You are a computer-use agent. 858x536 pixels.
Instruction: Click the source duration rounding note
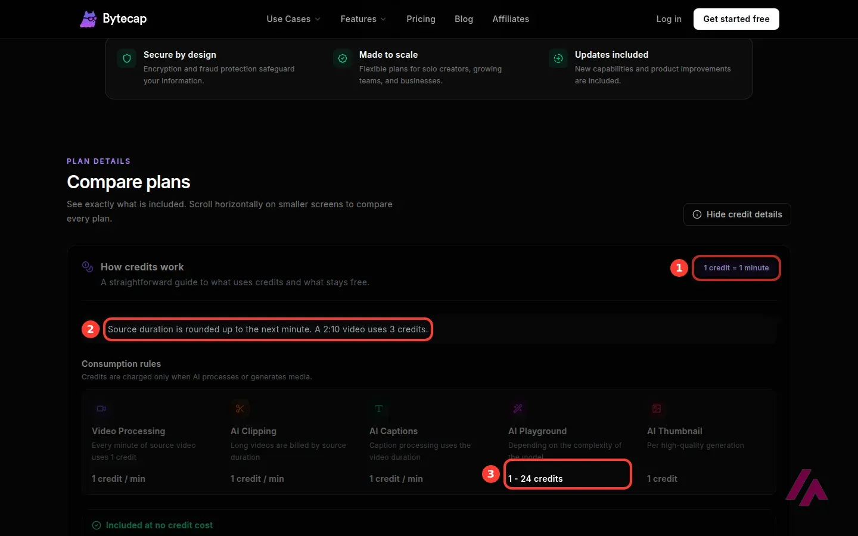tap(268, 329)
